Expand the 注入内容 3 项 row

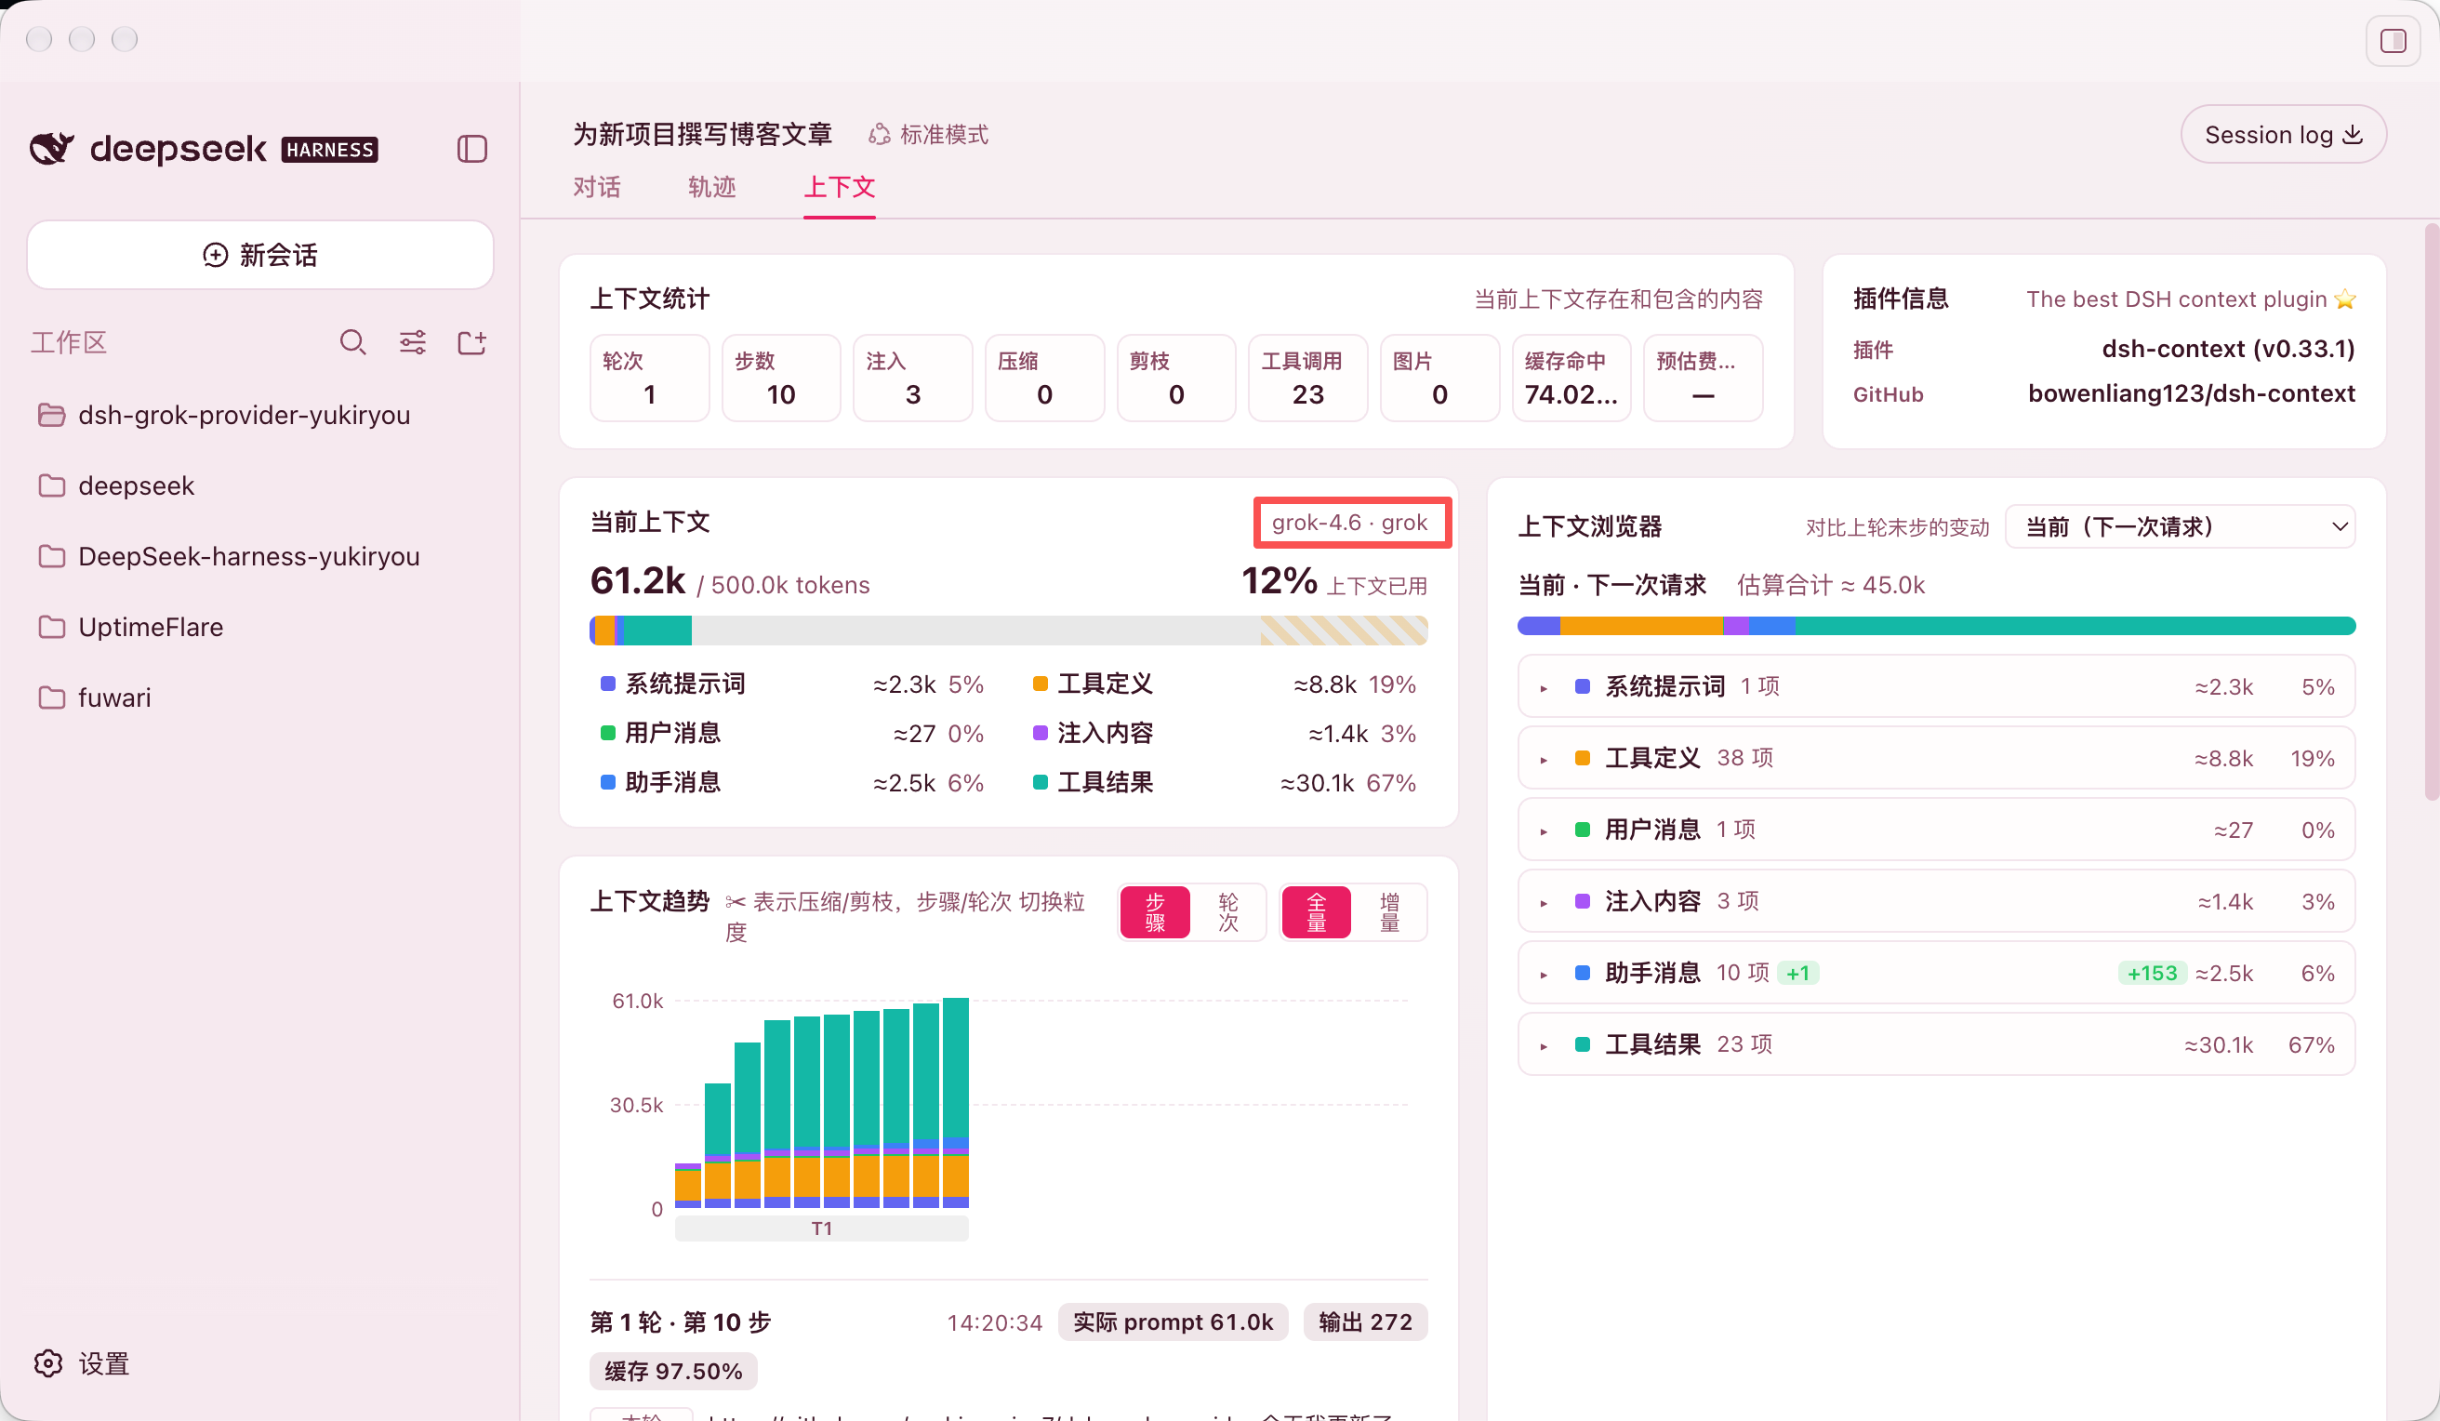tap(1937, 902)
